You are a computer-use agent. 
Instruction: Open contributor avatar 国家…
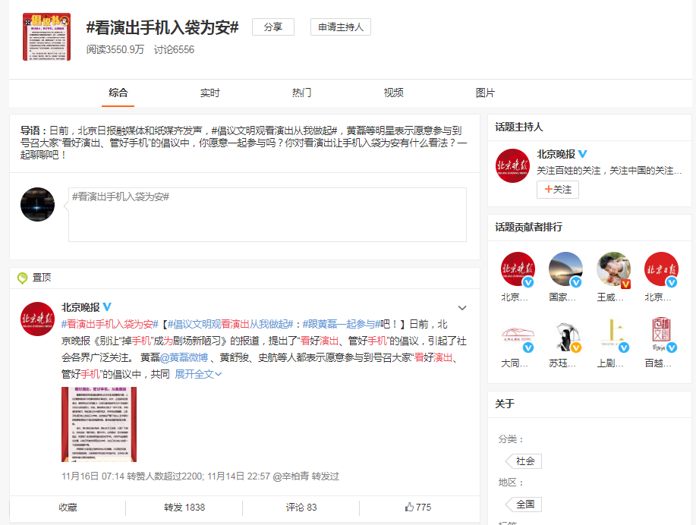click(x=565, y=269)
